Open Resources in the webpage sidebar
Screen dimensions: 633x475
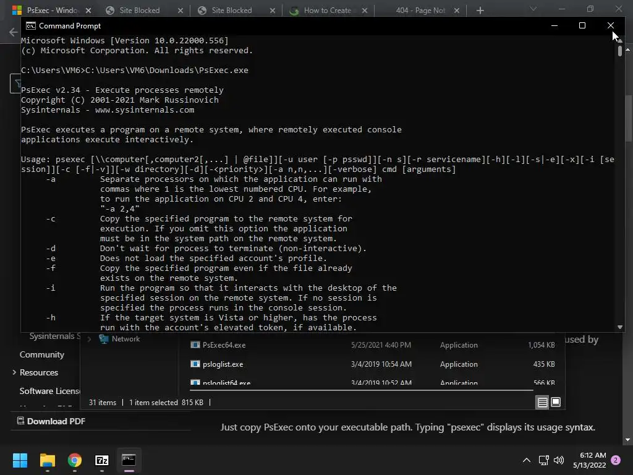tap(39, 372)
